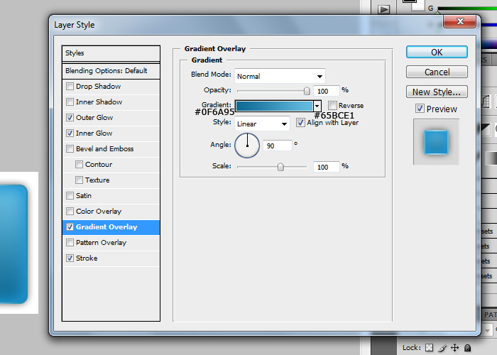Toggle the Reverse gradient checkbox
This screenshot has height=355, width=497.
coord(332,105)
